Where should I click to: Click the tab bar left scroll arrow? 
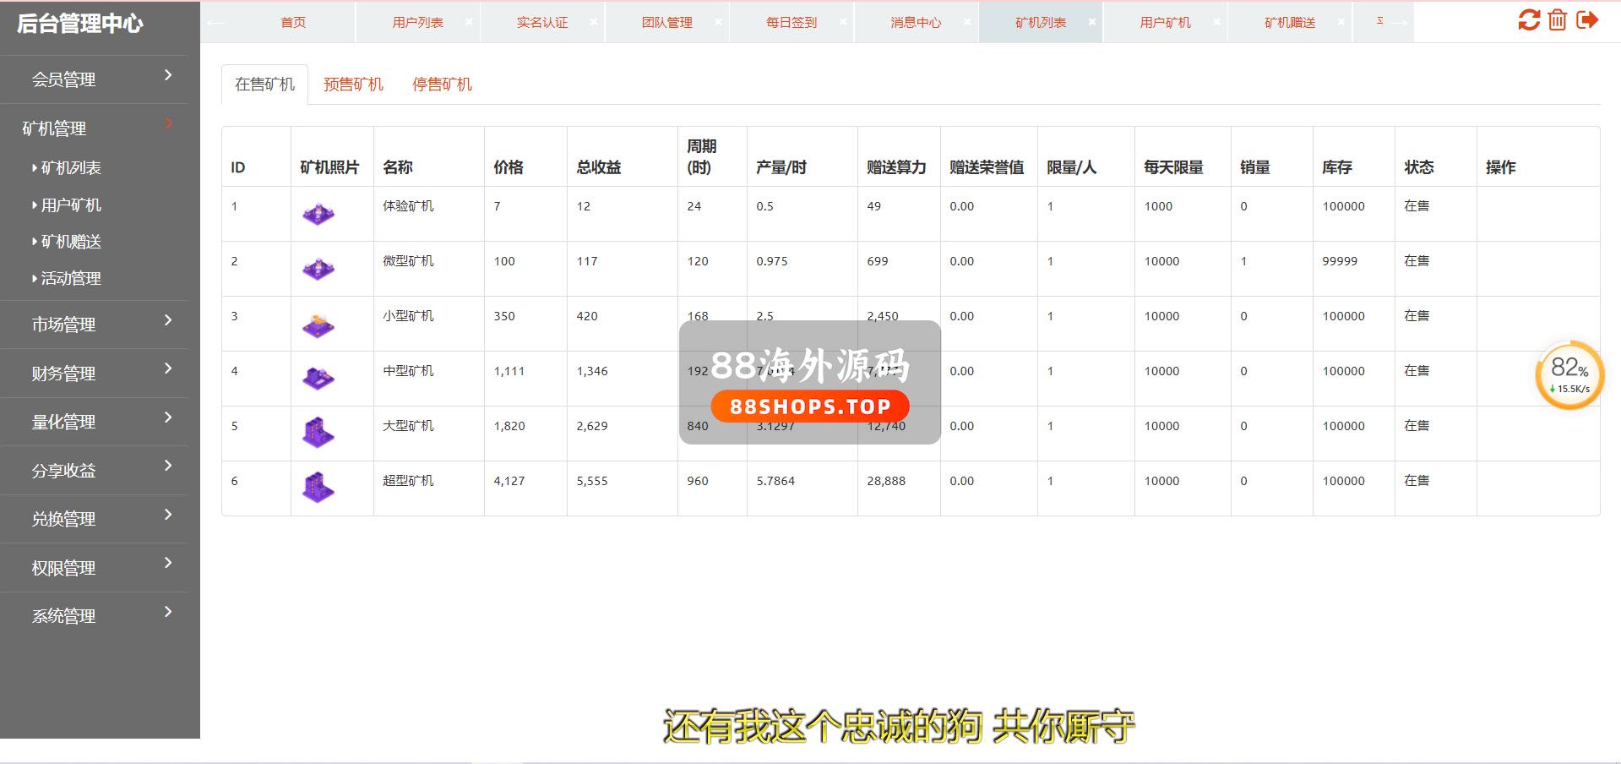tap(215, 23)
